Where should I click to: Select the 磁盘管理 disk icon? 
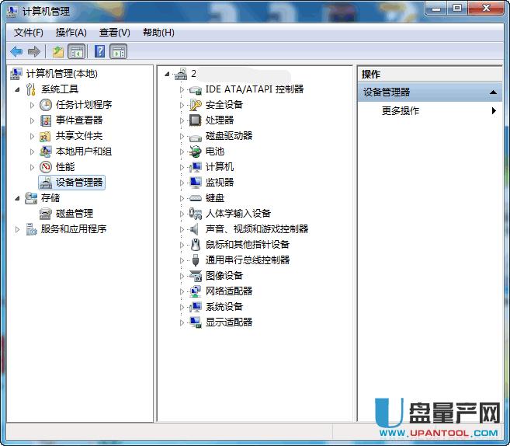[x=46, y=214]
